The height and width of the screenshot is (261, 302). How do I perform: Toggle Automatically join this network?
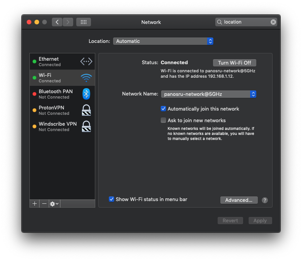(163, 109)
